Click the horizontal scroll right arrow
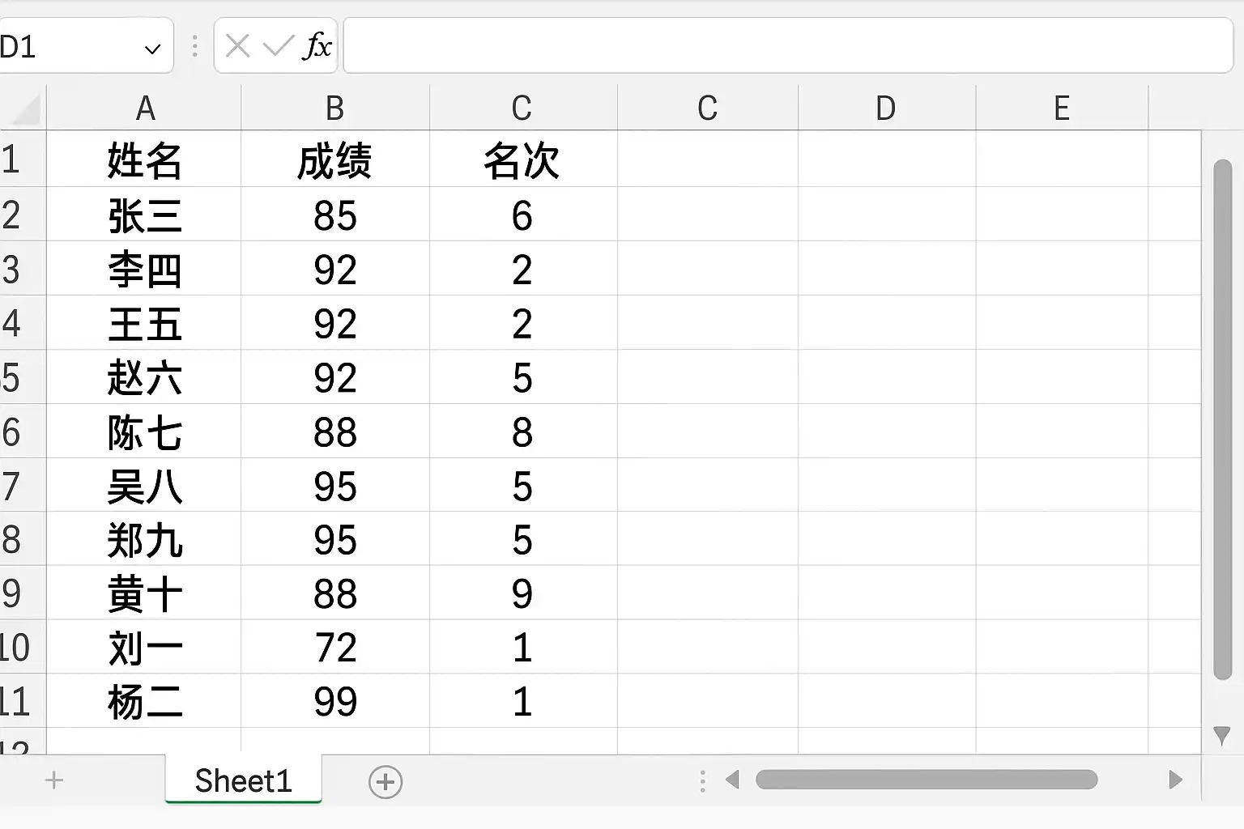 1175,780
